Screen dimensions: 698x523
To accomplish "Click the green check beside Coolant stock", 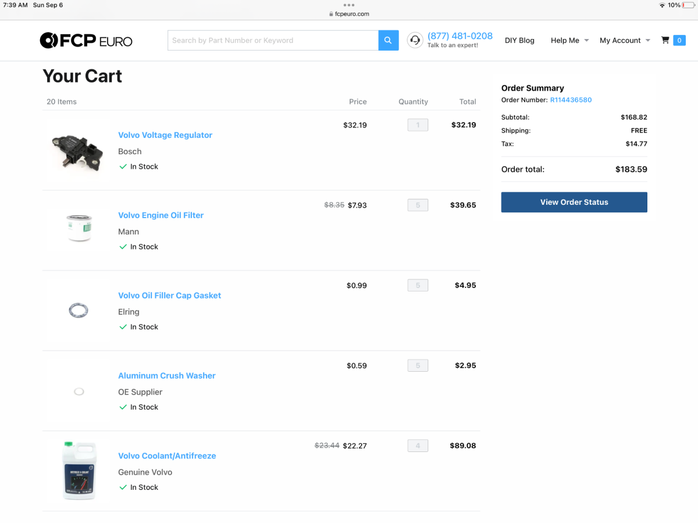I will [123, 488].
